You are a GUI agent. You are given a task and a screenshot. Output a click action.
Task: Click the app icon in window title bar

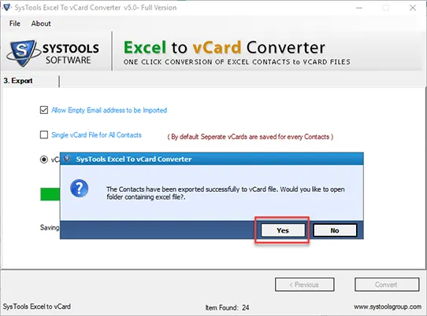7,7
